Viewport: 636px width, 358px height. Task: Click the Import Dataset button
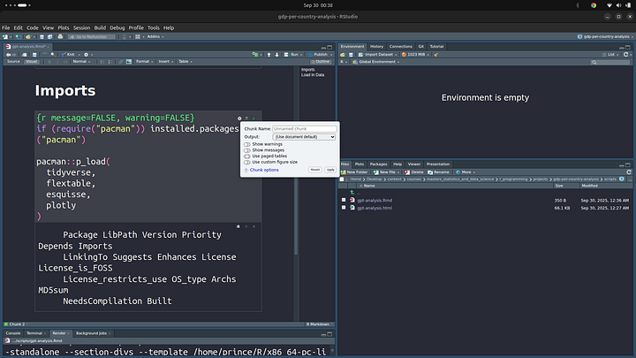pos(377,55)
